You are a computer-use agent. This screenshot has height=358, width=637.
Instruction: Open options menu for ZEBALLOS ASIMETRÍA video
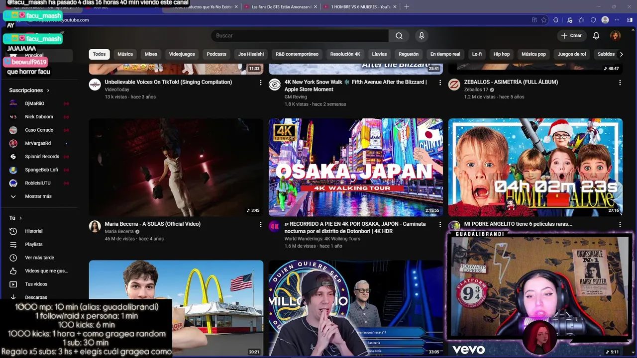point(620,83)
